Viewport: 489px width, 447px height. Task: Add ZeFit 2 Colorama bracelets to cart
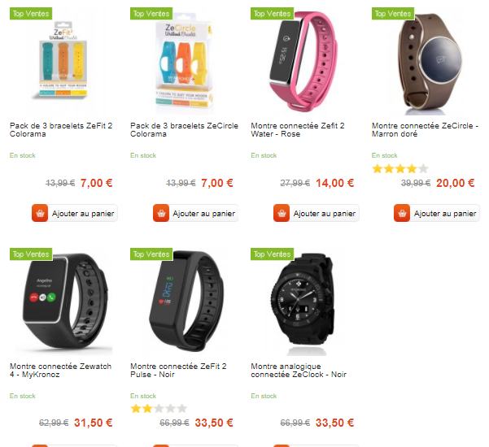pyautogui.click(x=75, y=213)
